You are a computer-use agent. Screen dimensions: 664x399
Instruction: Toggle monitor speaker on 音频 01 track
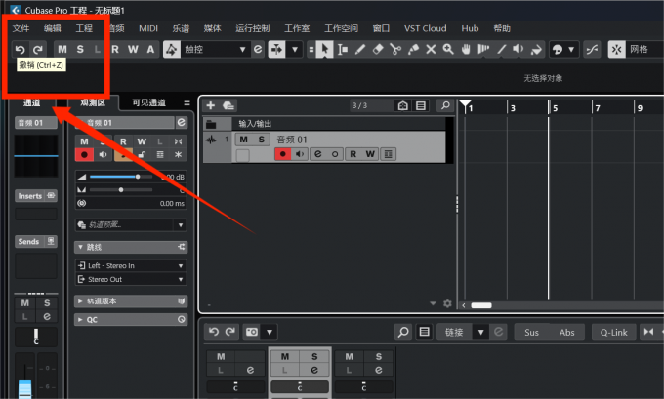coord(300,154)
